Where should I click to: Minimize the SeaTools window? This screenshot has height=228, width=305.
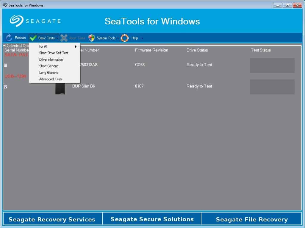pos(278,5)
